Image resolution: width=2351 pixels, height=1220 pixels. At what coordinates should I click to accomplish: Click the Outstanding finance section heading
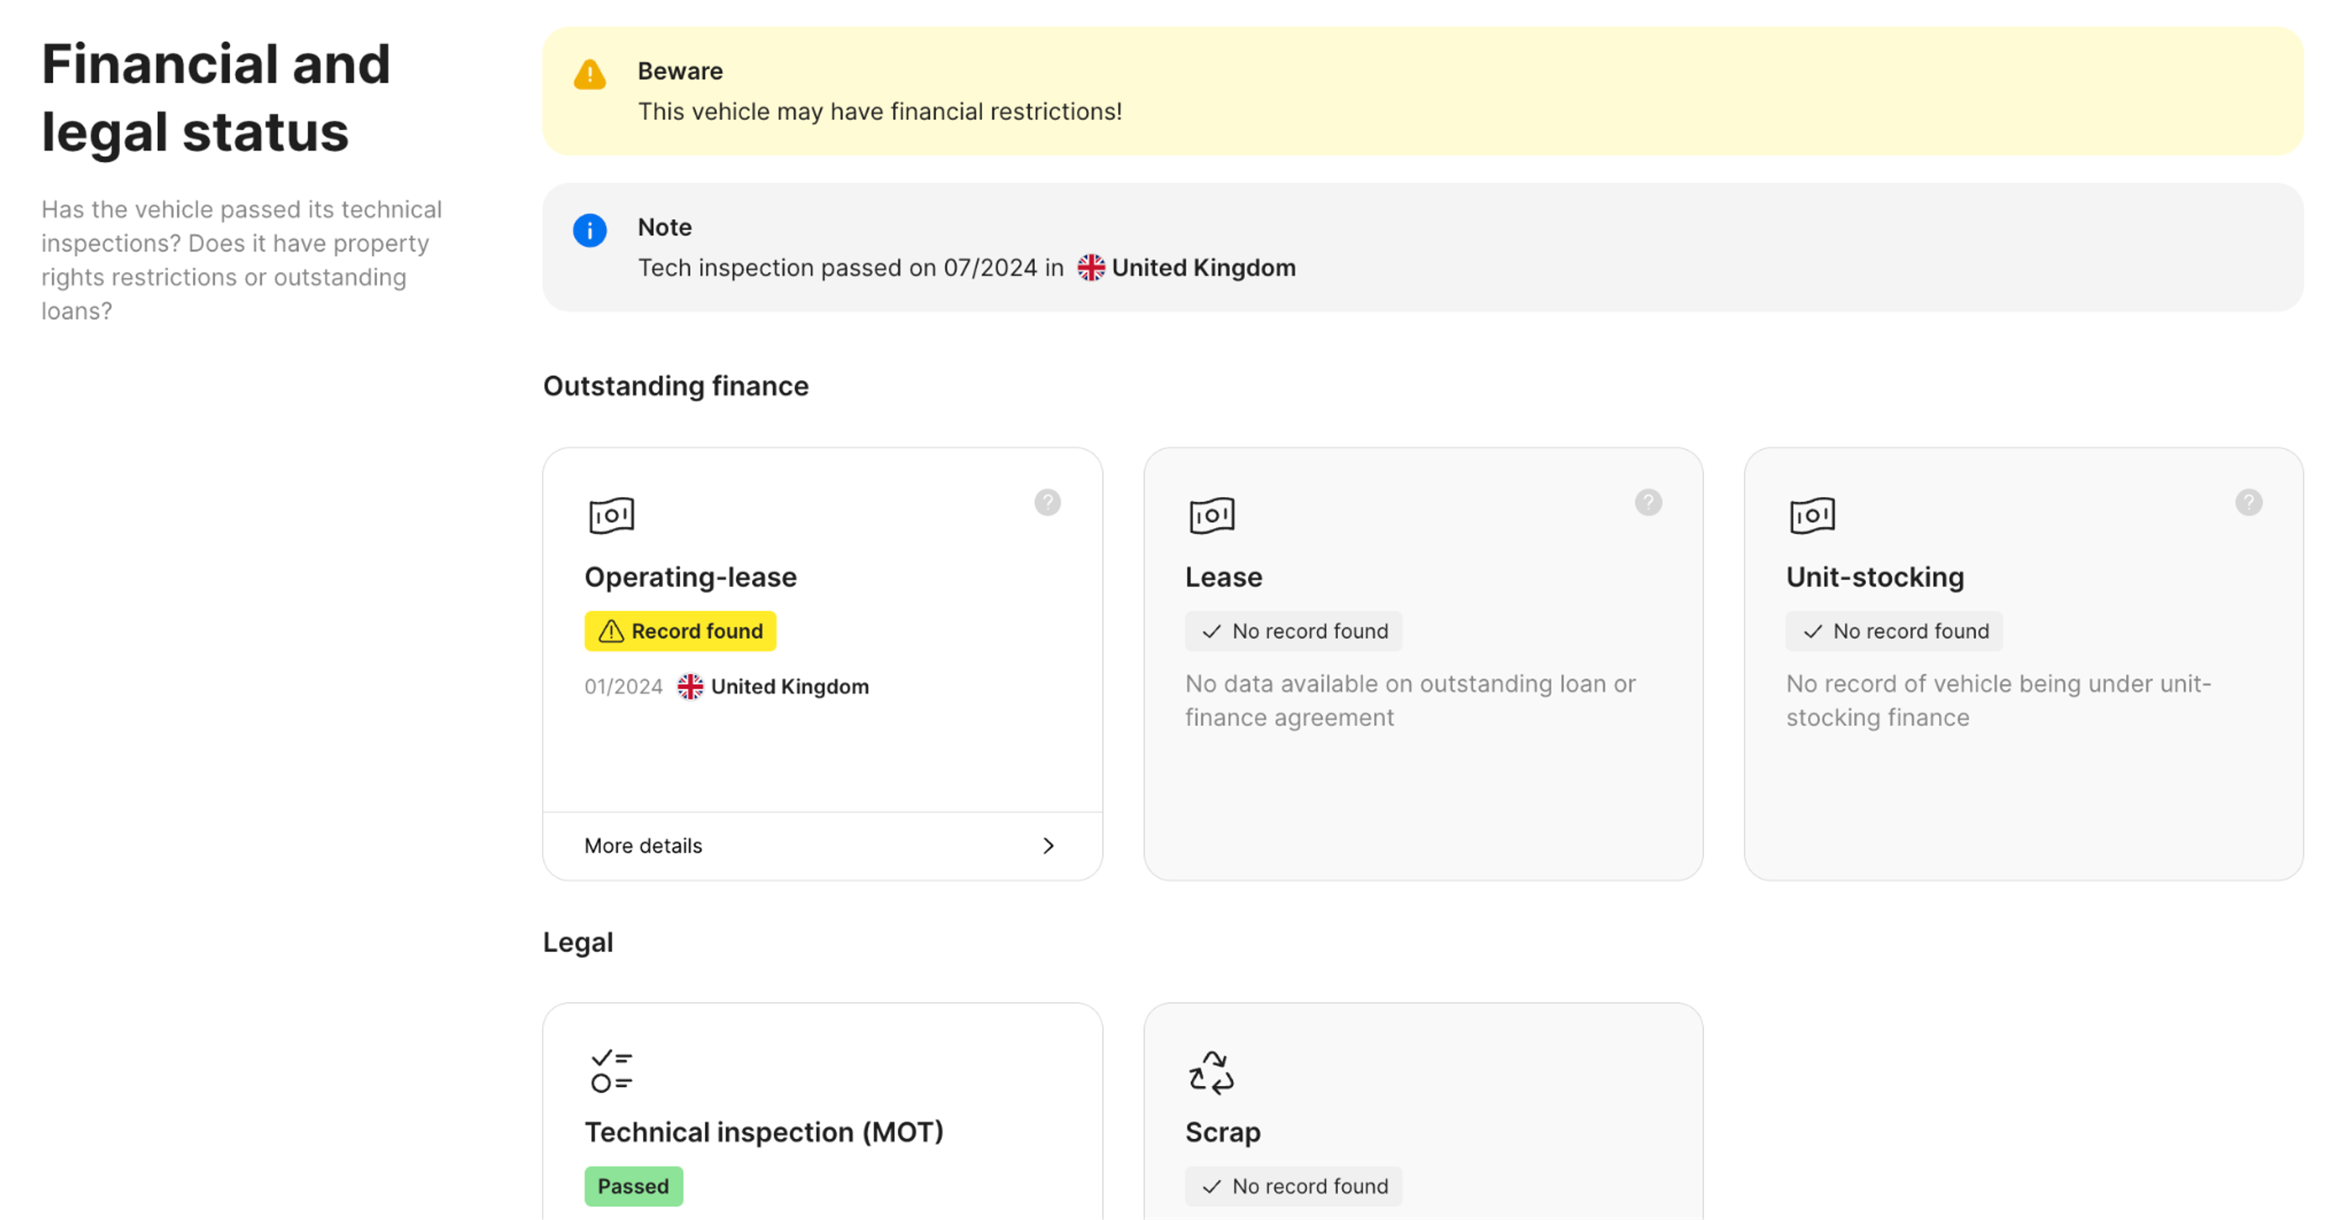pyautogui.click(x=675, y=386)
